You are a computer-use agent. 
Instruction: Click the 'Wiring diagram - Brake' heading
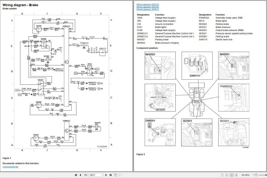pyautogui.click(x=20, y=5)
